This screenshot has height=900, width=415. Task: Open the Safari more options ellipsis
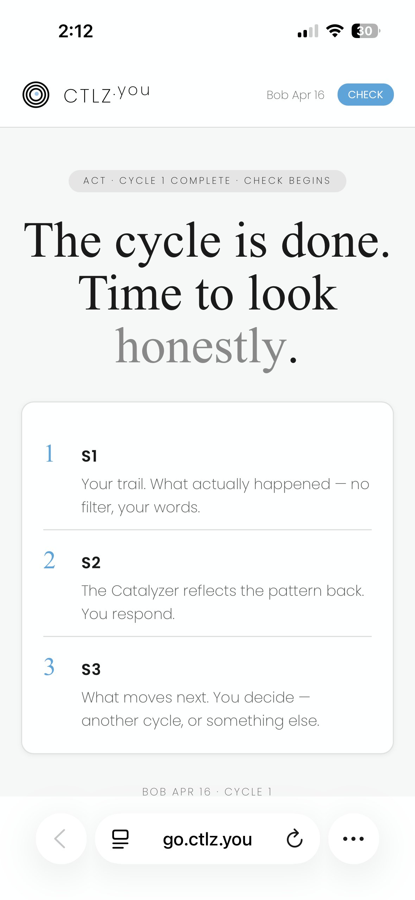tap(353, 839)
